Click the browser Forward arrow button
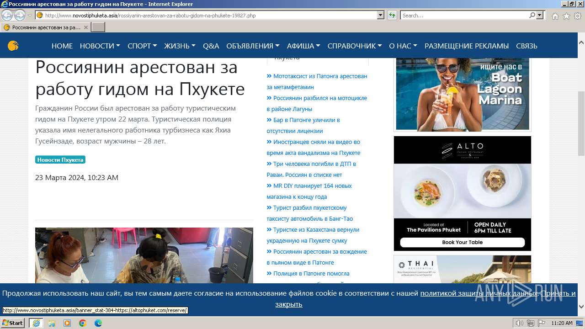The height and width of the screenshot is (329, 585). click(x=20, y=16)
